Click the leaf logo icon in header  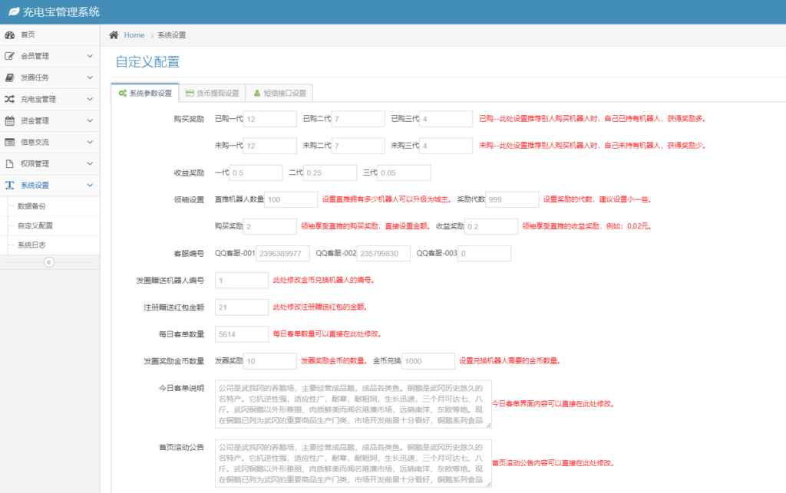[14, 12]
